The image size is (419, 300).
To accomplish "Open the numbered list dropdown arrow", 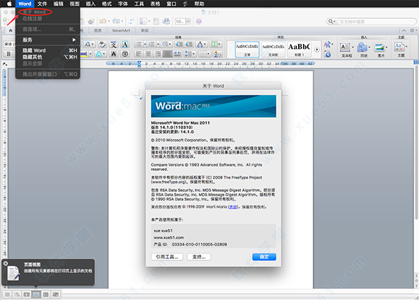I will (158, 45).
